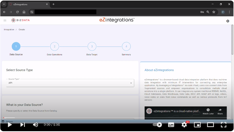Go to step 2 Data Operations
Viewport: 234px width, 132px height.
(54, 47)
